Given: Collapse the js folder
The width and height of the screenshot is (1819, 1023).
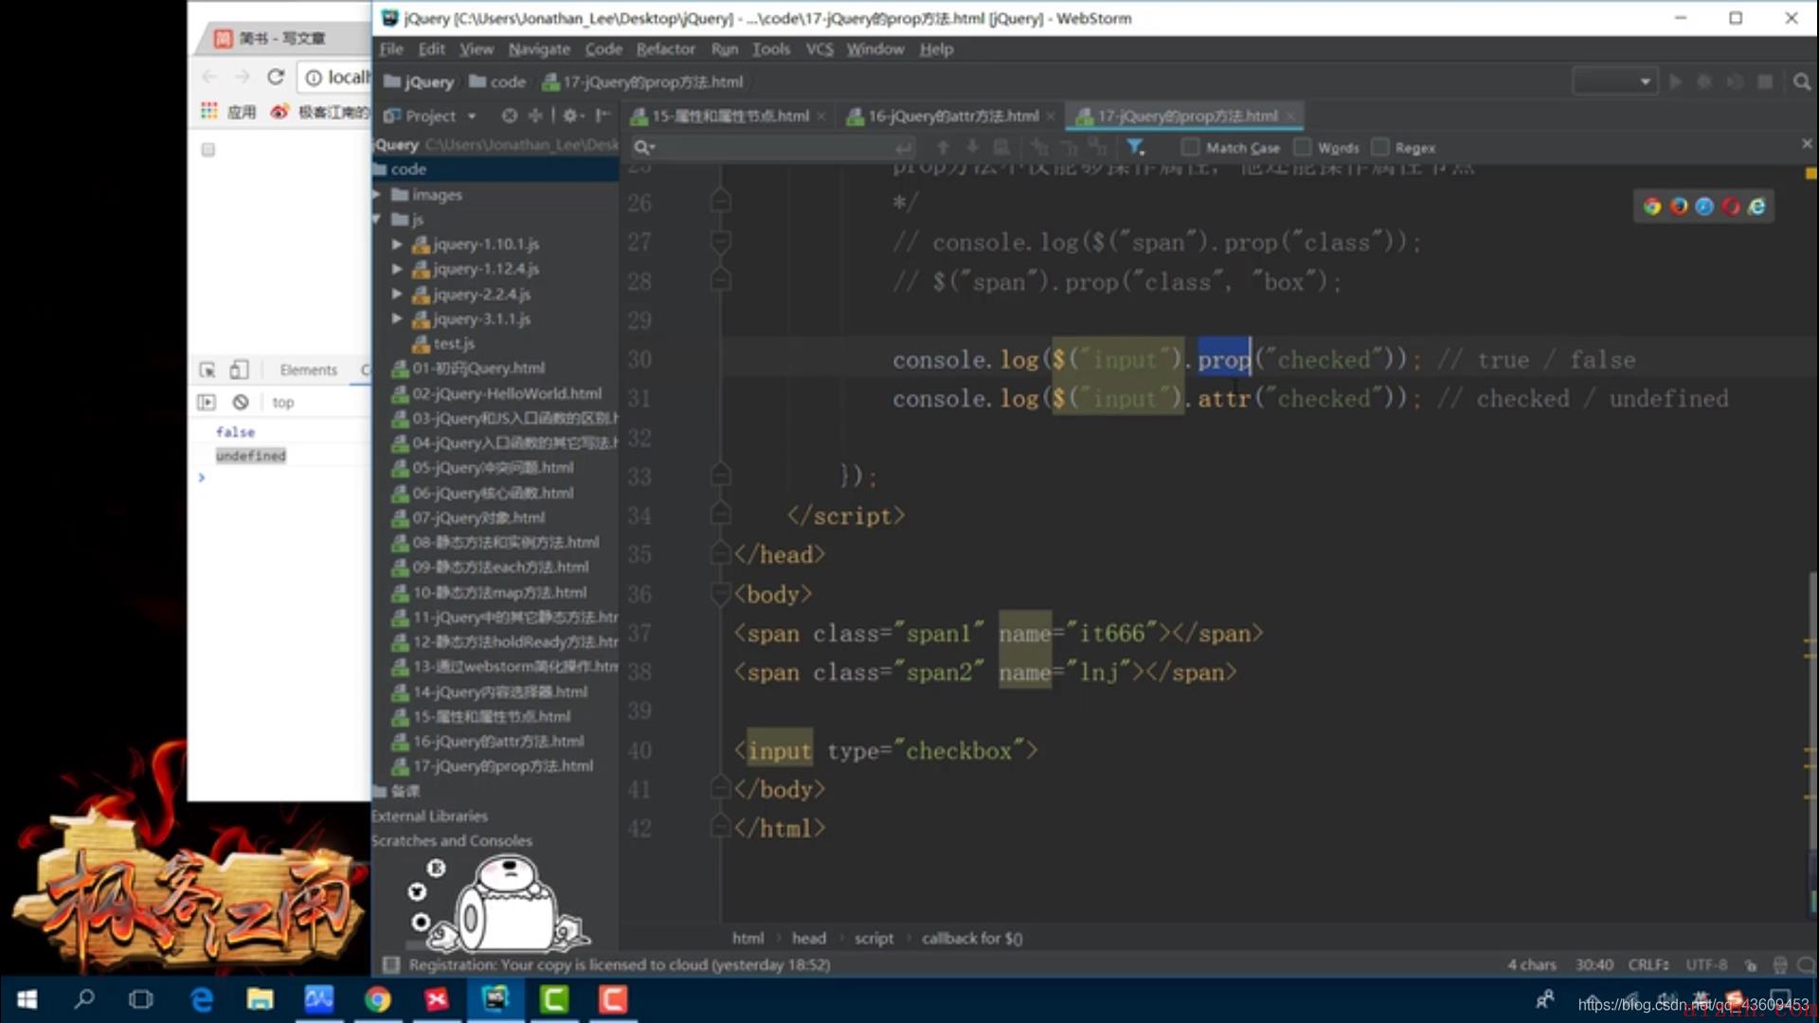Looking at the screenshot, I should (x=377, y=219).
